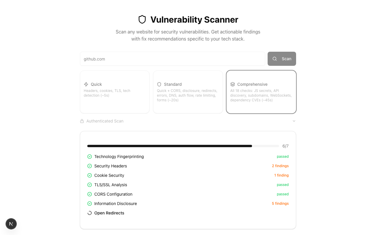The height and width of the screenshot is (235, 376).
Task: Click the shield icon beside the Vulnerability Scanner title
Action: pyautogui.click(x=142, y=19)
